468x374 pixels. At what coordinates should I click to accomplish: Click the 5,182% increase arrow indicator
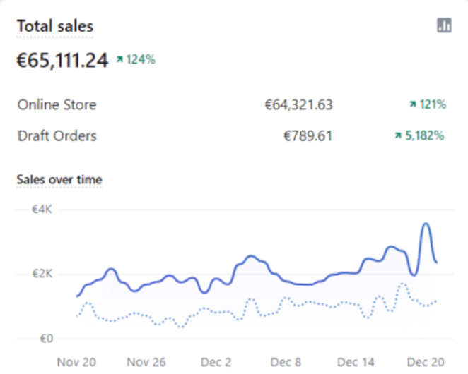coord(399,136)
